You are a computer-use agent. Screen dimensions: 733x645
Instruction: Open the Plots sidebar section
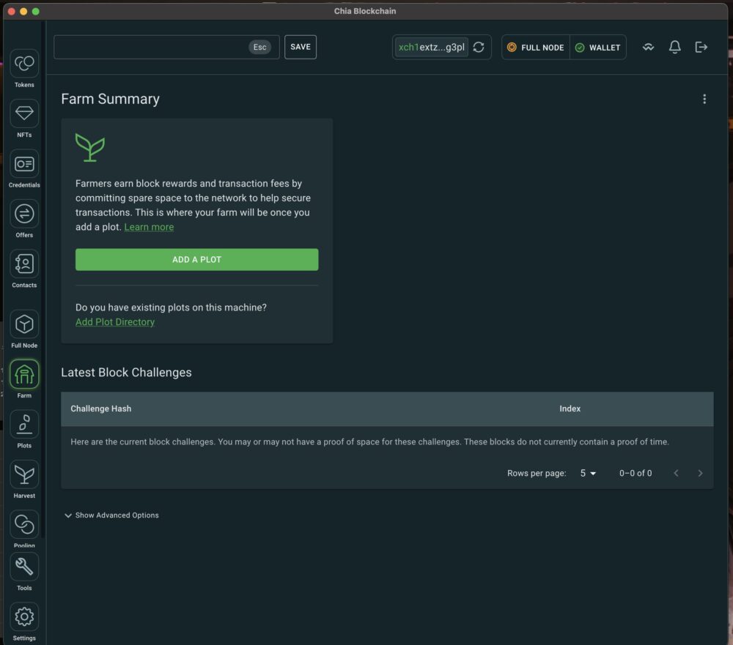(24, 429)
